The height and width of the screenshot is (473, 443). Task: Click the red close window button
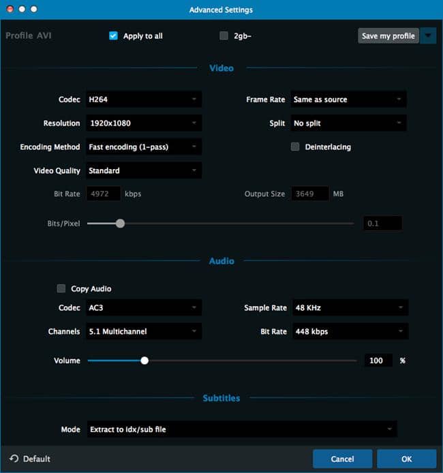pos(10,10)
